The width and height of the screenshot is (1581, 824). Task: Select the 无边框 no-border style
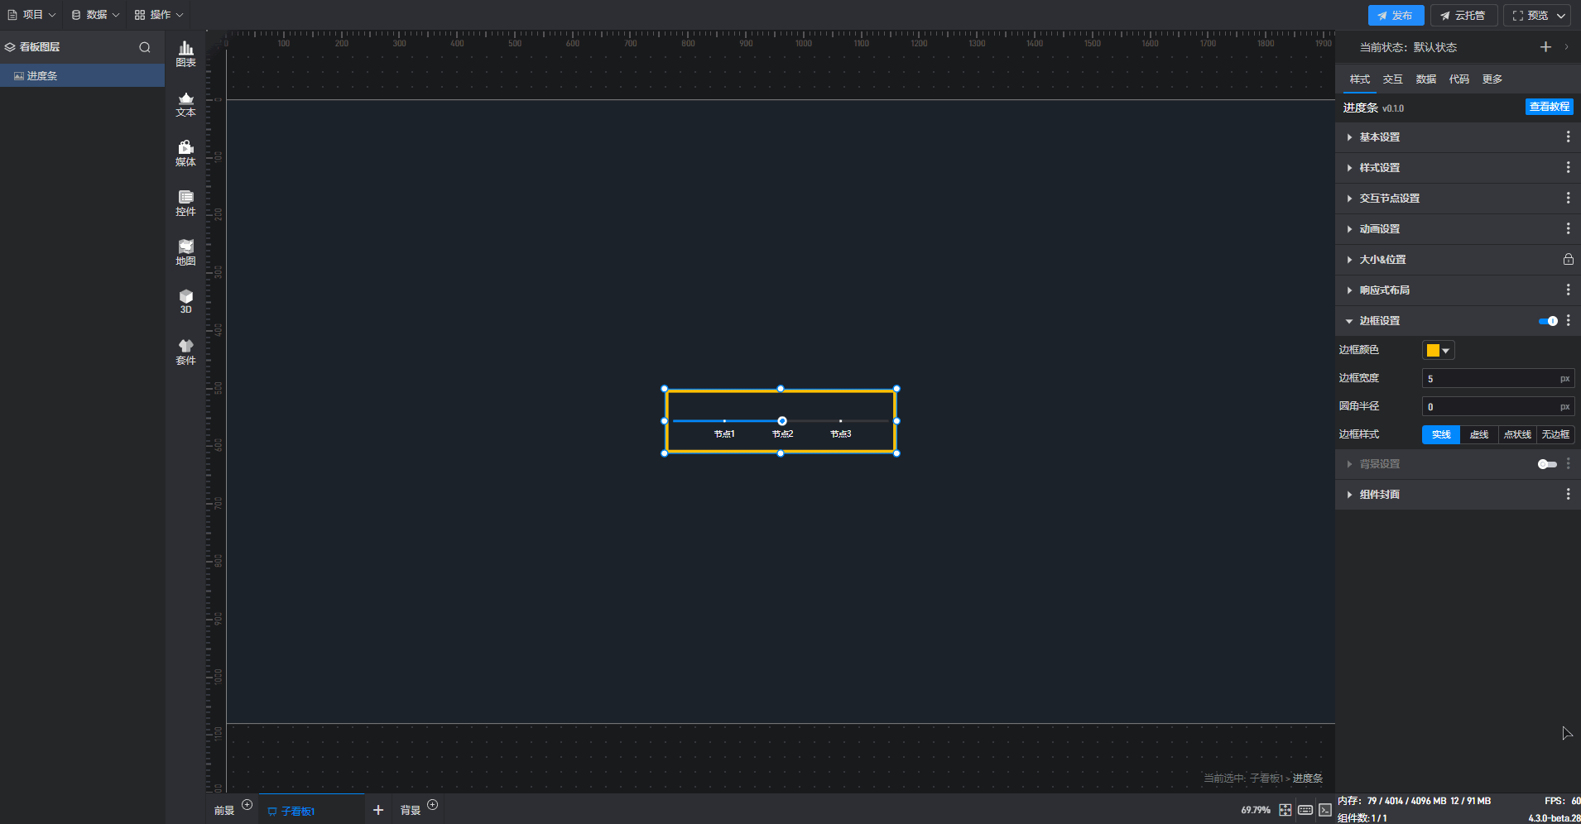1555,434
